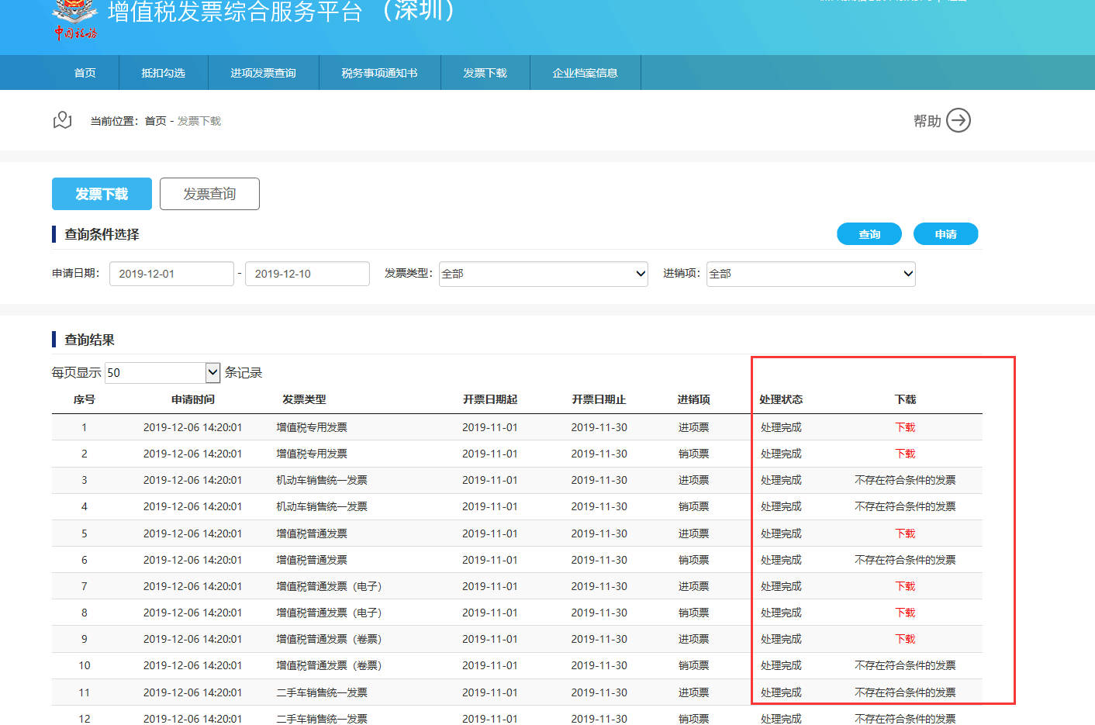The image size is (1095, 725).
Task: Open the 抵扣勾选 menu
Action: (163, 72)
